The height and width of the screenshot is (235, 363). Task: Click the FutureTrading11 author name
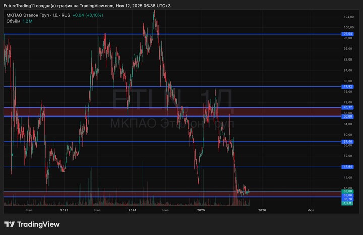[x=19, y=6]
